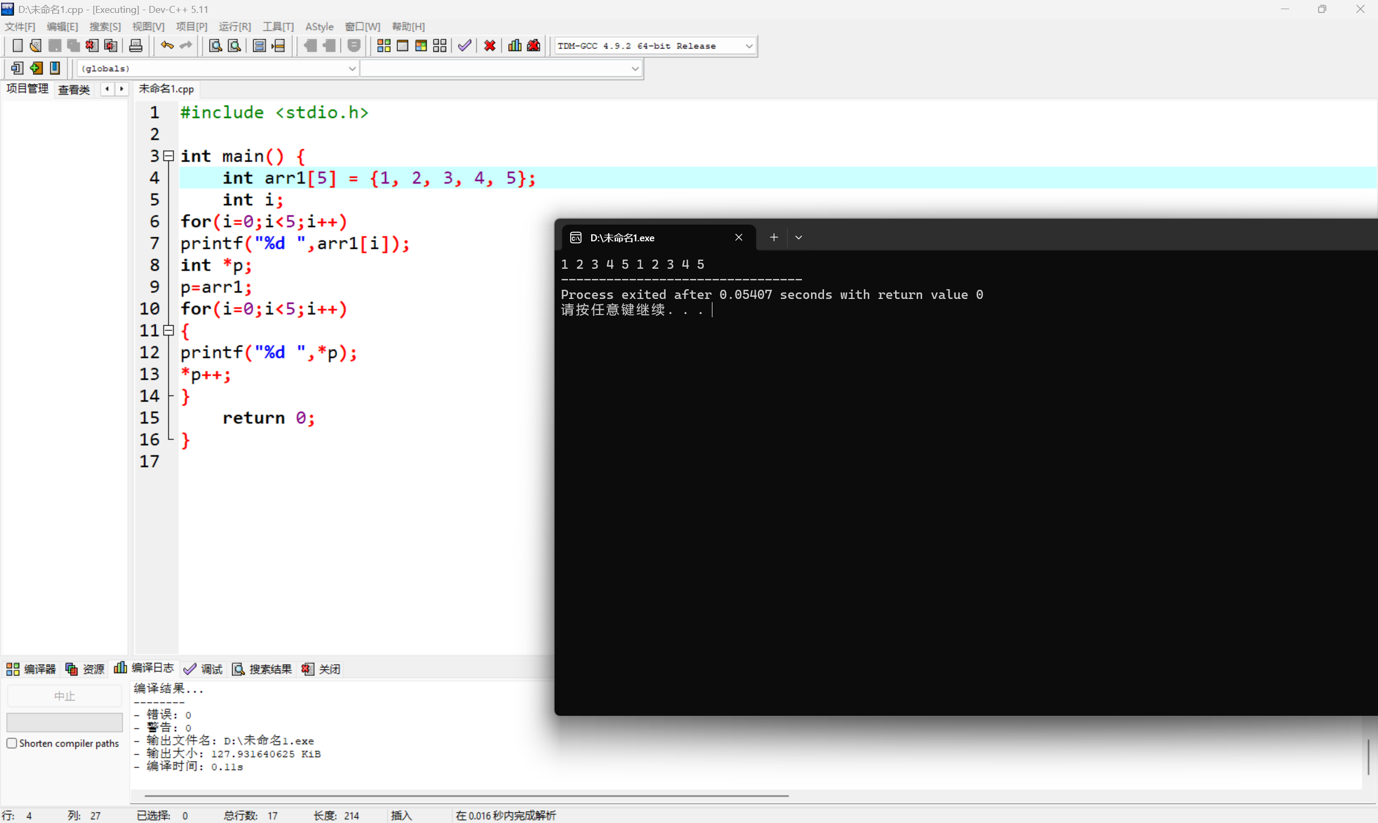Open the 运行[R] menu
The width and height of the screenshot is (1378, 823).
pos(234,26)
